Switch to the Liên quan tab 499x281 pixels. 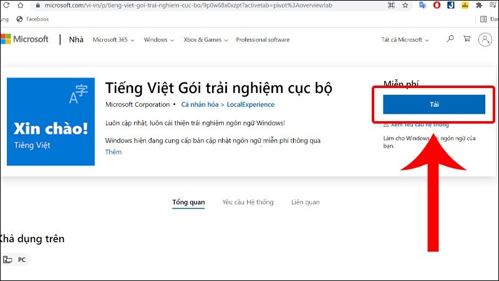[306, 202]
